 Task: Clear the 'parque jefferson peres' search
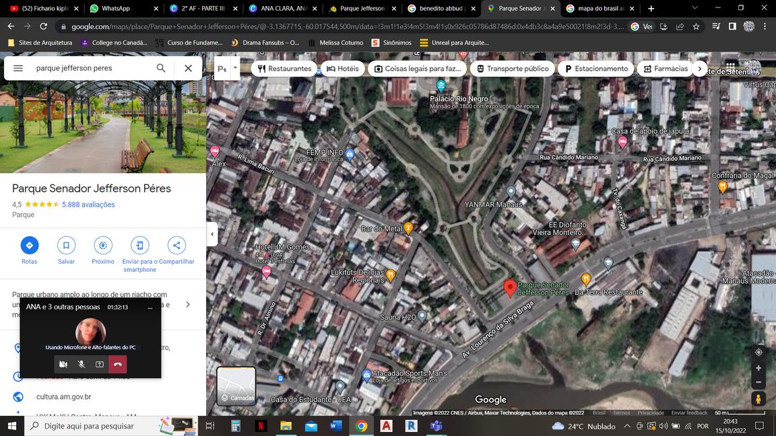[188, 68]
